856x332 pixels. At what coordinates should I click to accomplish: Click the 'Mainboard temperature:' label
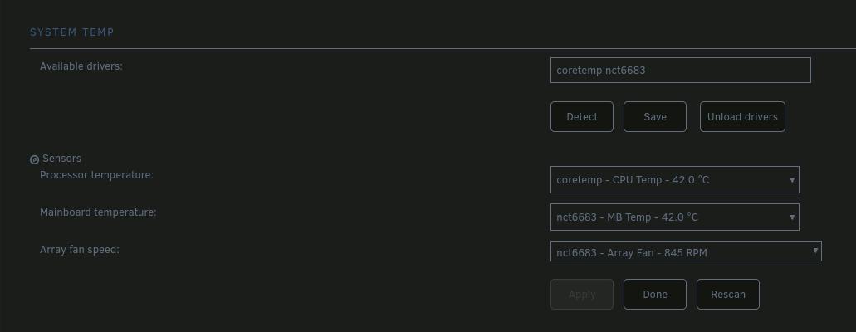coord(98,212)
